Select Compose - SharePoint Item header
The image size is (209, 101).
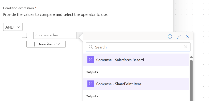pyautogui.click(x=136, y=84)
